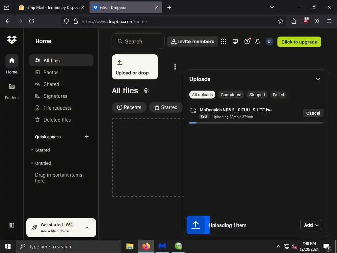Filter uploads by Completed
This screenshot has width=337, height=253.
(x=231, y=95)
